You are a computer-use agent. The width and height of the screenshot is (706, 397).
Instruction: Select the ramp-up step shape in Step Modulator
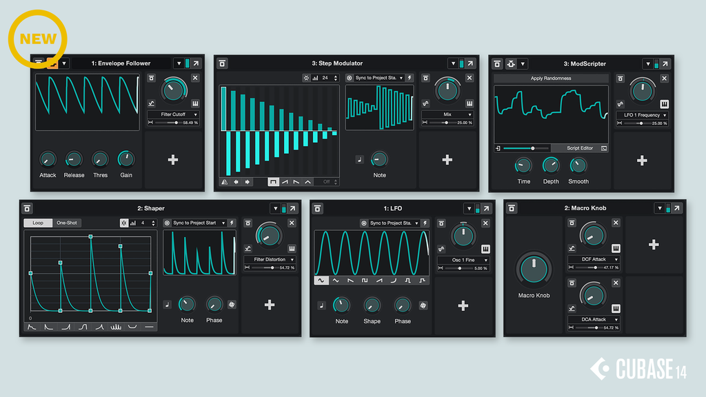click(x=285, y=182)
